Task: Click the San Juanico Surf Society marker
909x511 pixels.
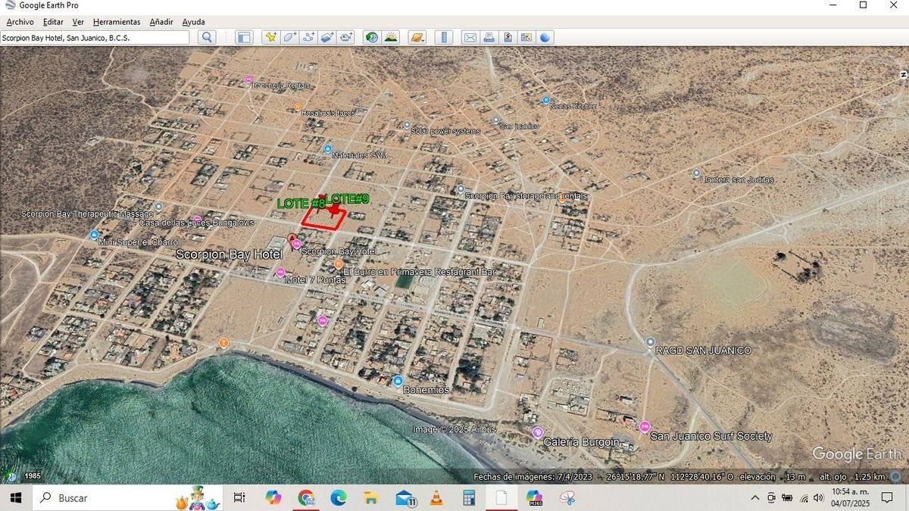Action: [645, 427]
